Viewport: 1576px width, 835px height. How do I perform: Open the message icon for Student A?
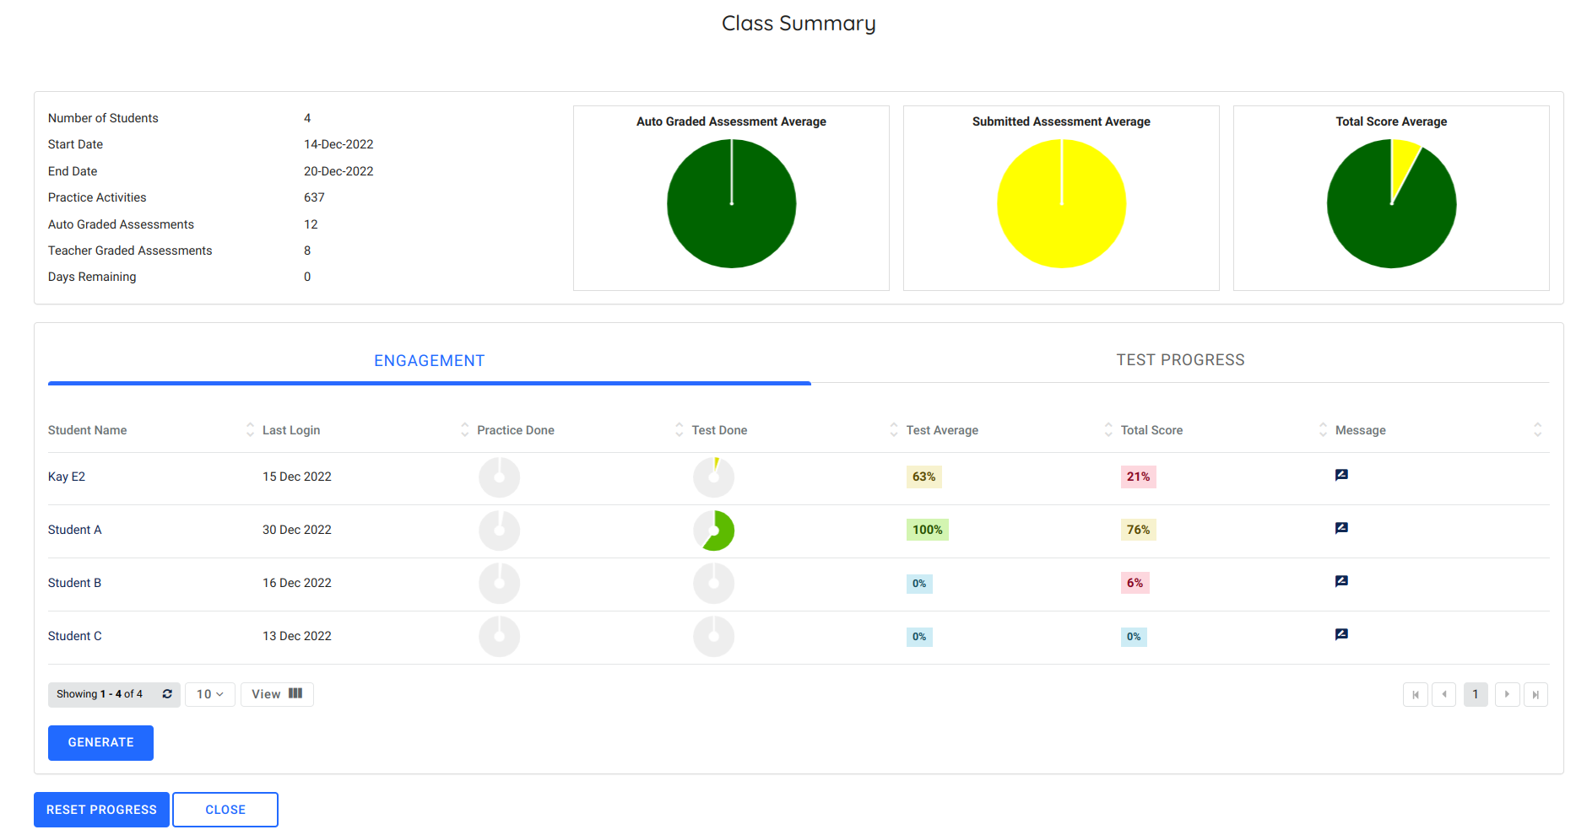click(x=1341, y=527)
